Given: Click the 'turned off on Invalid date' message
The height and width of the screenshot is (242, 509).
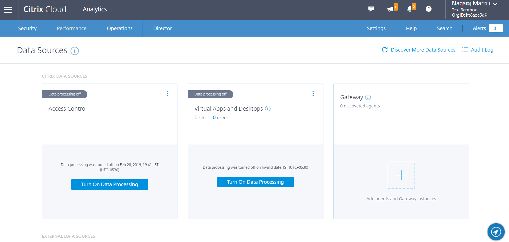Looking at the screenshot, I should pos(255,167).
